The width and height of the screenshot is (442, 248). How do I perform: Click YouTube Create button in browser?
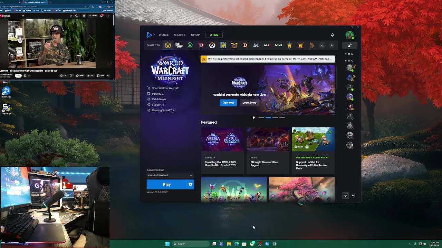coord(93,15)
